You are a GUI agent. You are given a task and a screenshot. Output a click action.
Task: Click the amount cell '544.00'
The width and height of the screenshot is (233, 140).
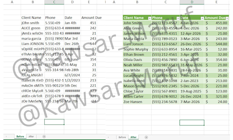point(217,44)
